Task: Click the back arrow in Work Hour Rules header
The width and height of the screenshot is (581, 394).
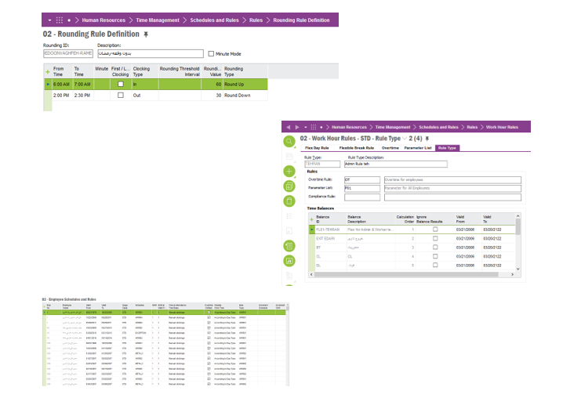Action: 289,127
